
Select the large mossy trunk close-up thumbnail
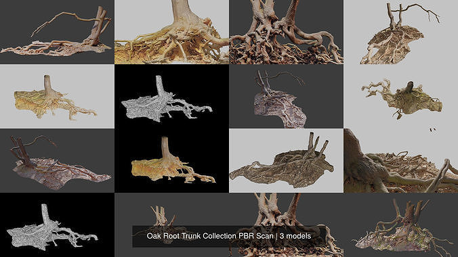point(401,160)
